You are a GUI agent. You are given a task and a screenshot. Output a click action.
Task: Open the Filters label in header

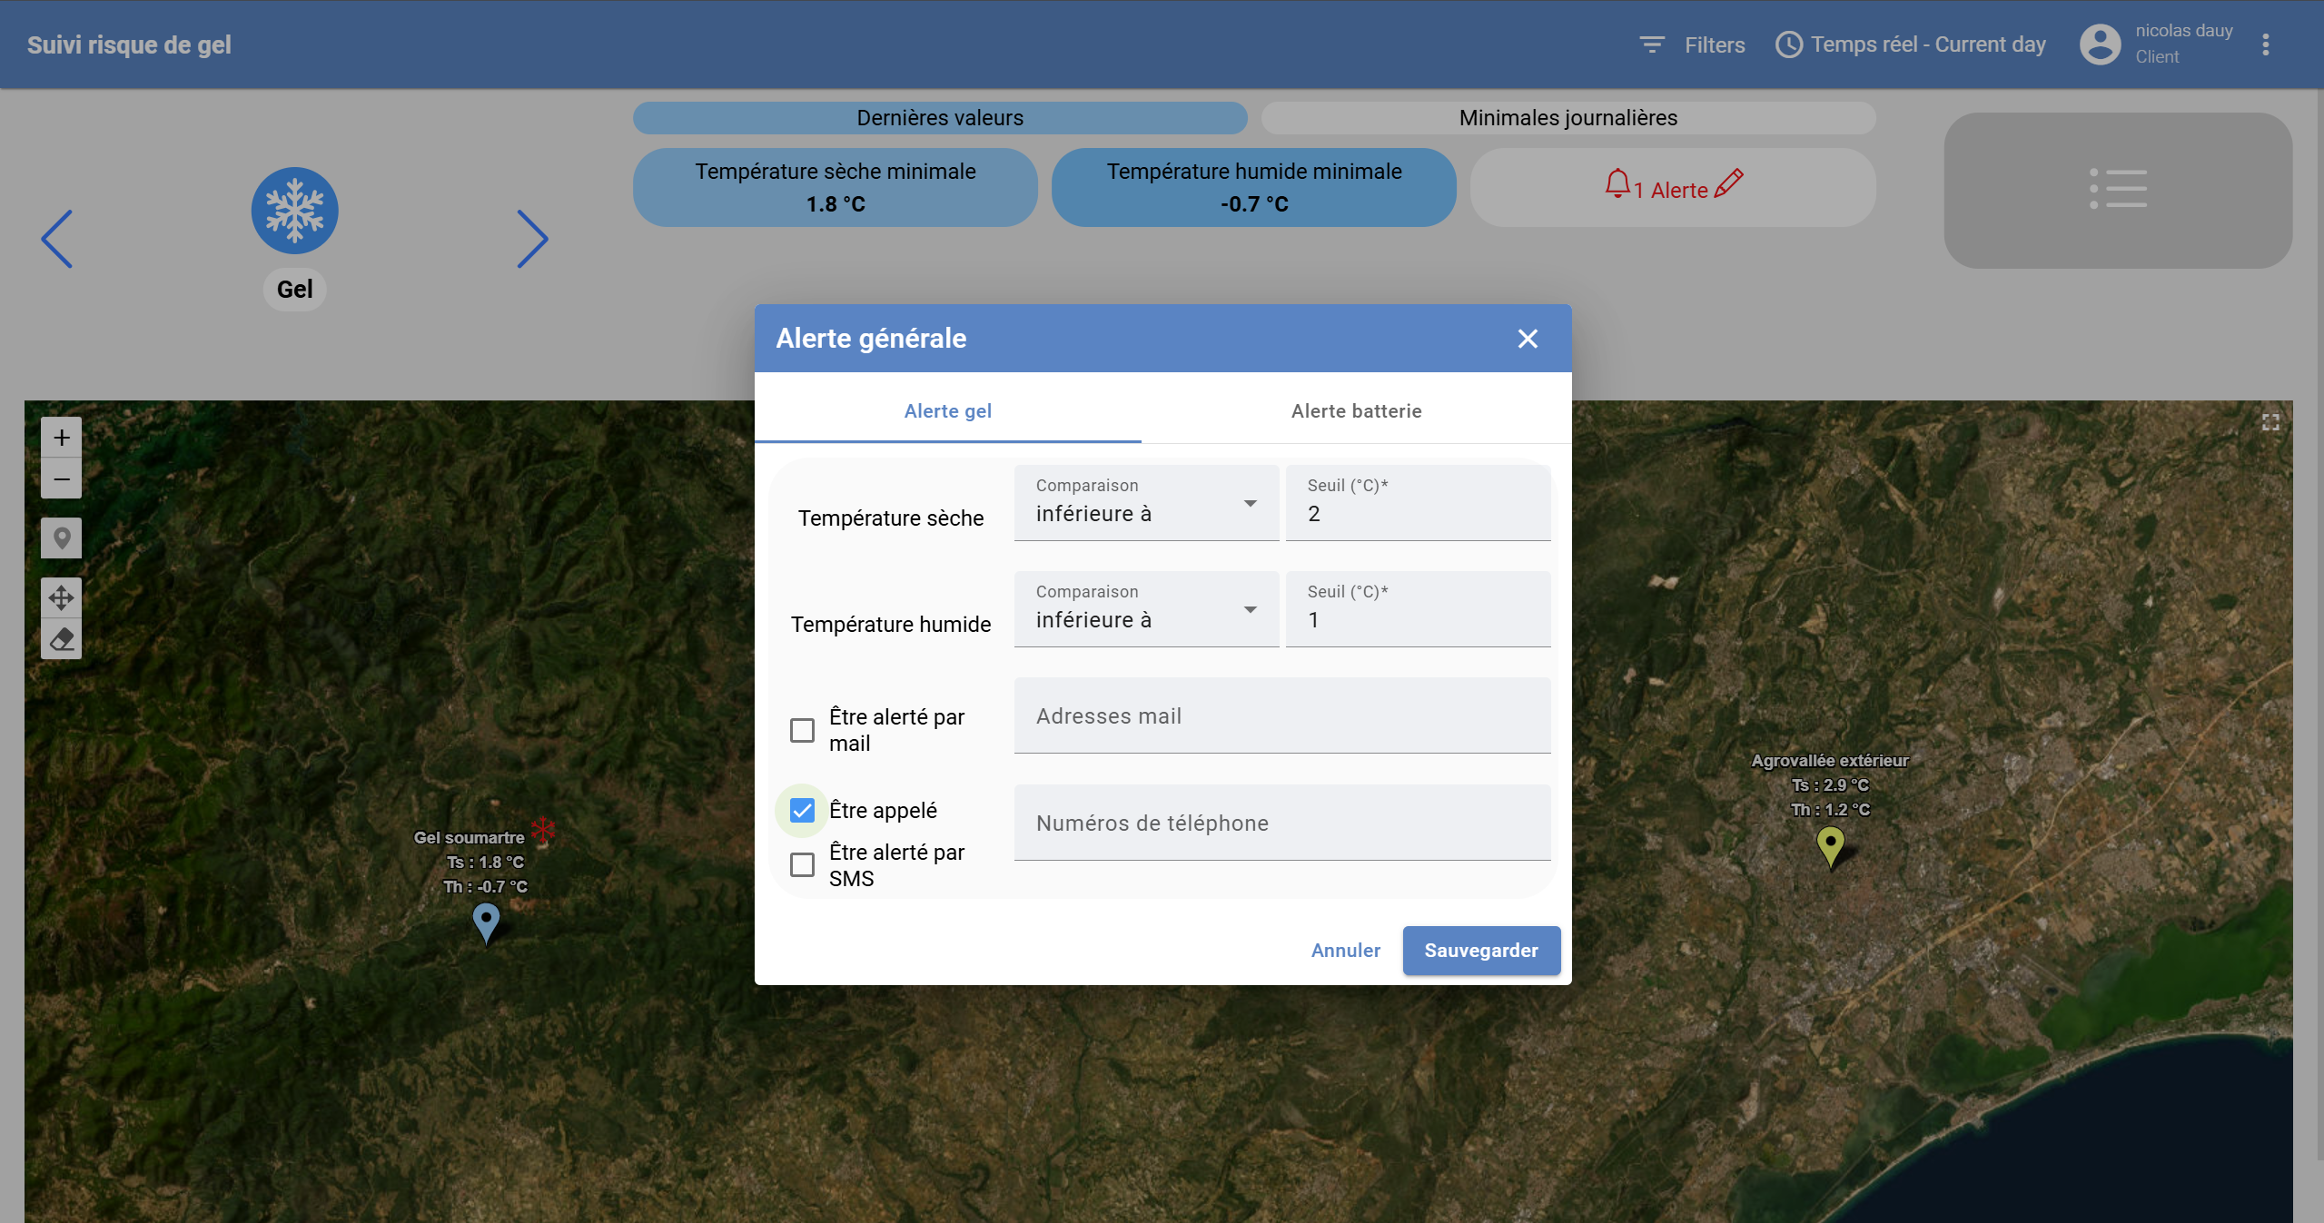tap(1715, 44)
